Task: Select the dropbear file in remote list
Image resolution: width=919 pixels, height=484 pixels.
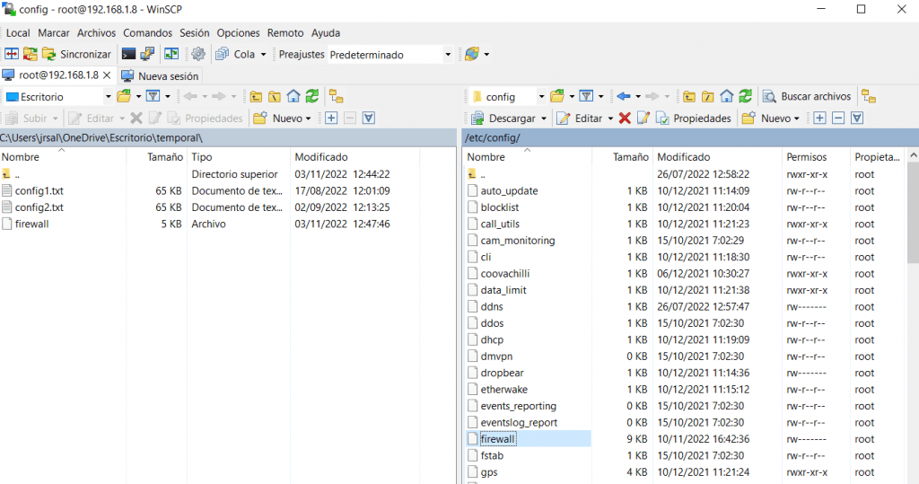Action: (x=502, y=373)
